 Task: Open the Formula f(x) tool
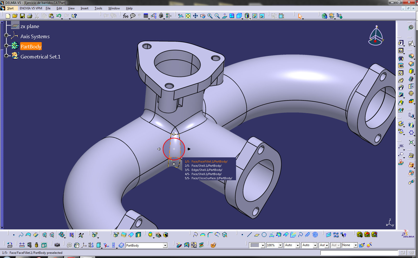tap(126, 16)
